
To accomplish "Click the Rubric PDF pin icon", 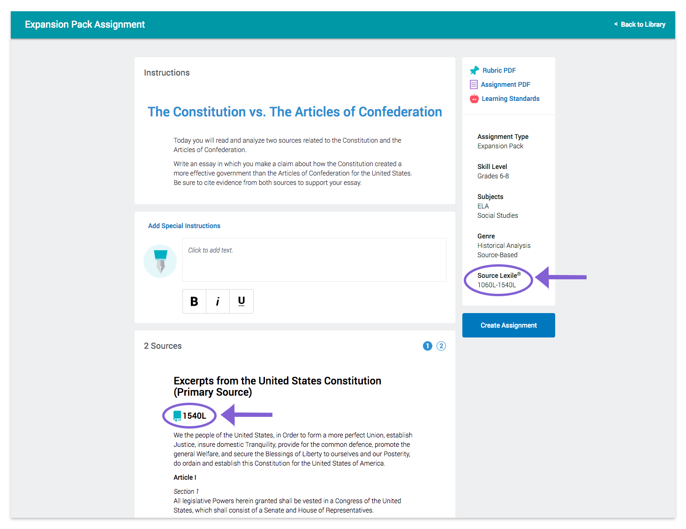I will [x=475, y=70].
